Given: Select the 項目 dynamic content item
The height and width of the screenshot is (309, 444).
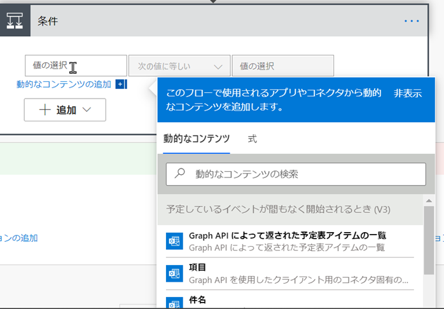Looking at the screenshot, I should pyautogui.click(x=290, y=273).
